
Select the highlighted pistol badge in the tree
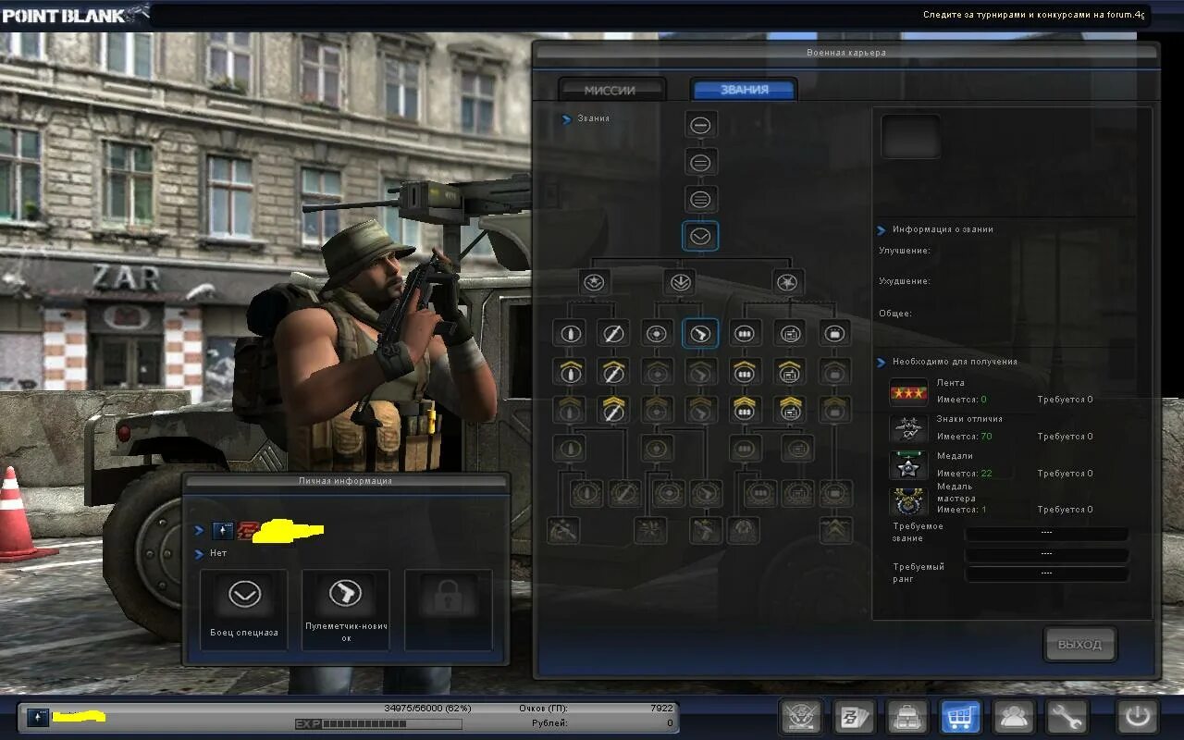(x=700, y=333)
